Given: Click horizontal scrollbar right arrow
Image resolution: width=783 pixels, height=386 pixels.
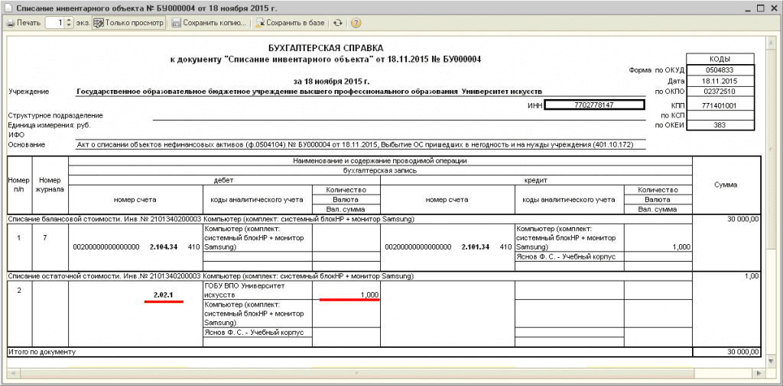Looking at the screenshot, I should pos(759,373).
